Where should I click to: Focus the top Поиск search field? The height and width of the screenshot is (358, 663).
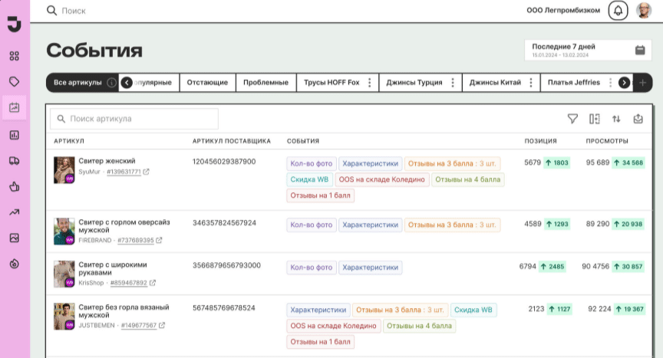click(74, 11)
